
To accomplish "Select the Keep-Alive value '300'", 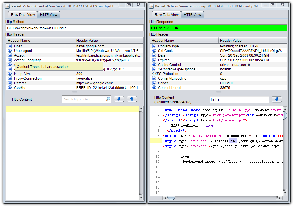I will (79, 74).
